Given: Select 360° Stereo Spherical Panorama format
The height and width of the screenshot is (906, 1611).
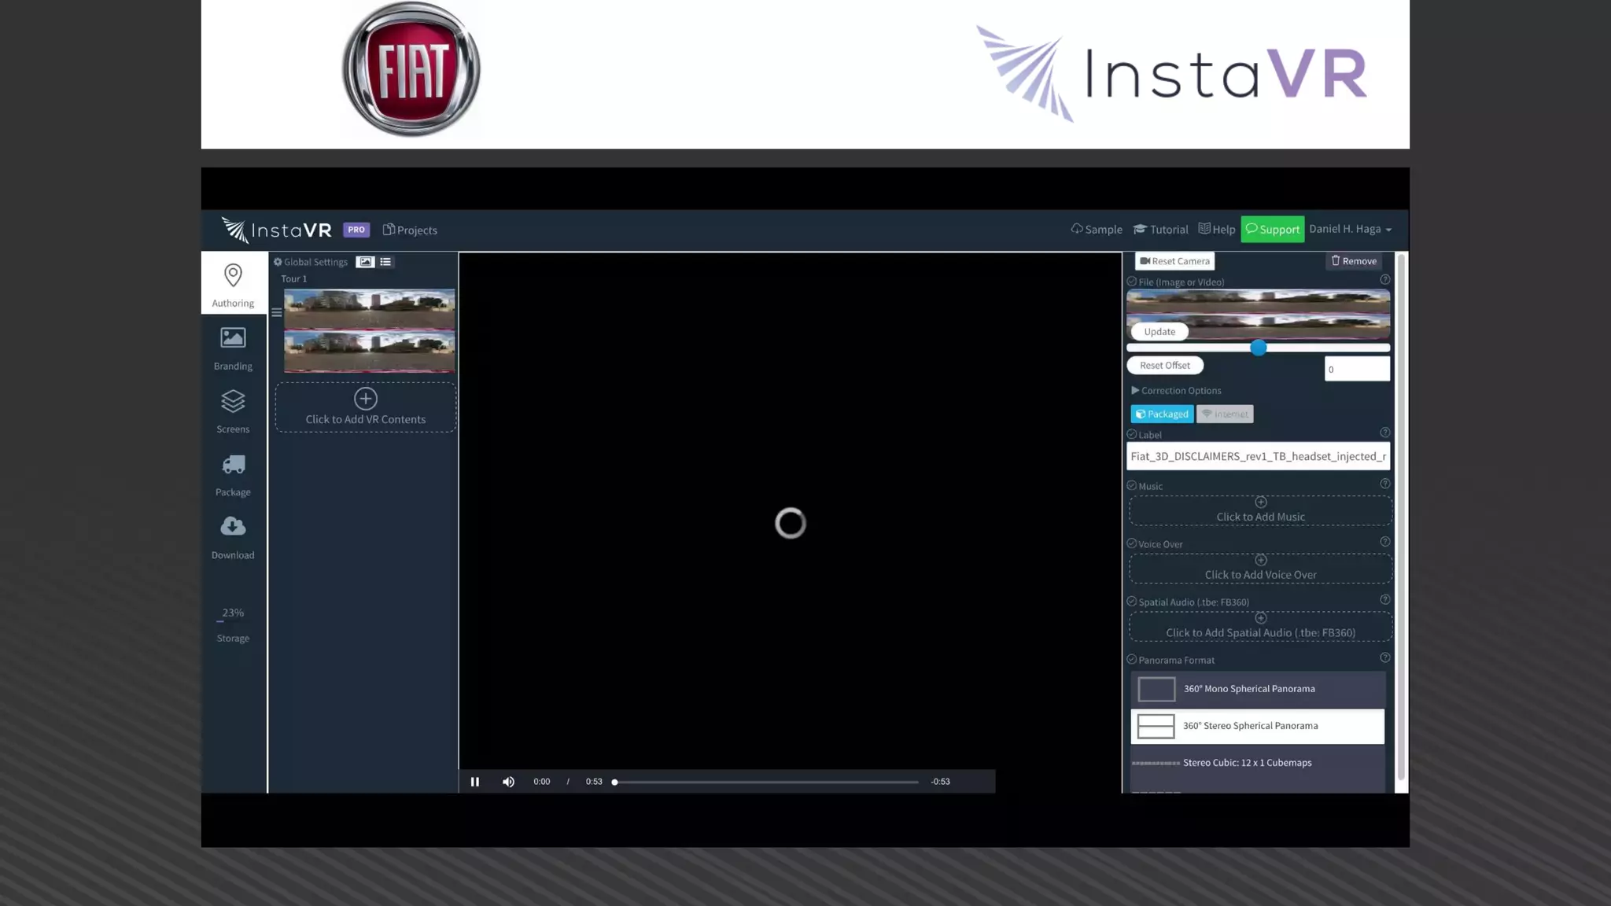Looking at the screenshot, I should pyautogui.click(x=1257, y=726).
